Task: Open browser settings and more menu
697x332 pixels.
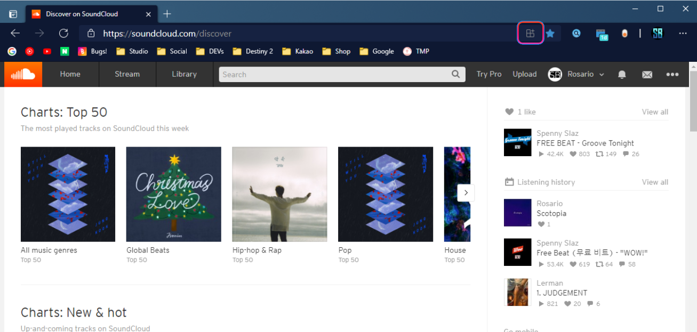Action: click(683, 33)
